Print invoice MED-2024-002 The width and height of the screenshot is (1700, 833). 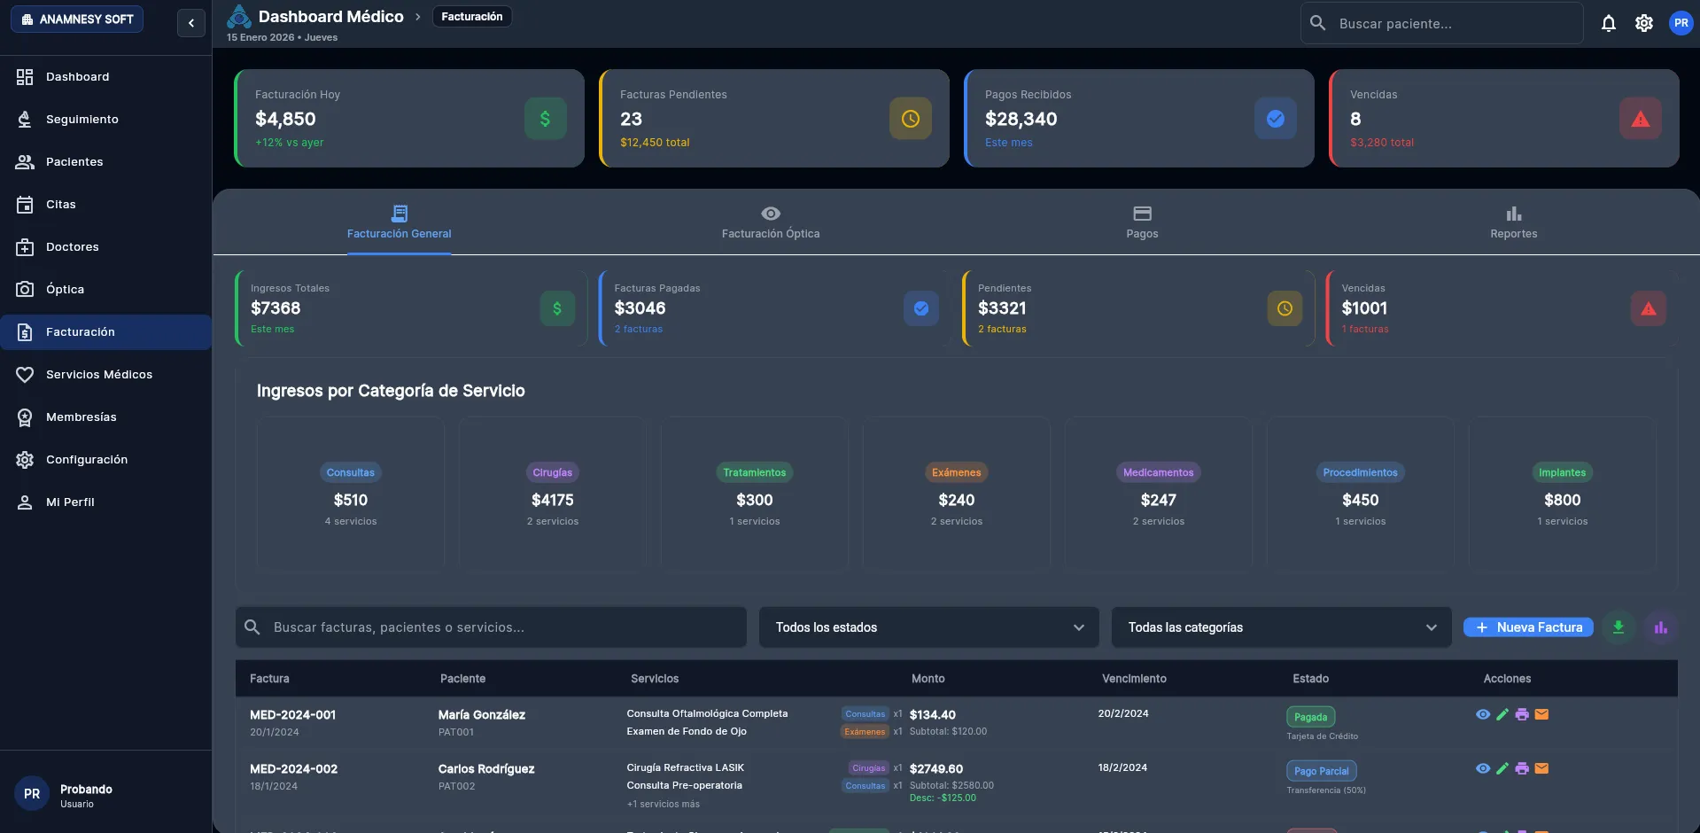click(x=1522, y=768)
